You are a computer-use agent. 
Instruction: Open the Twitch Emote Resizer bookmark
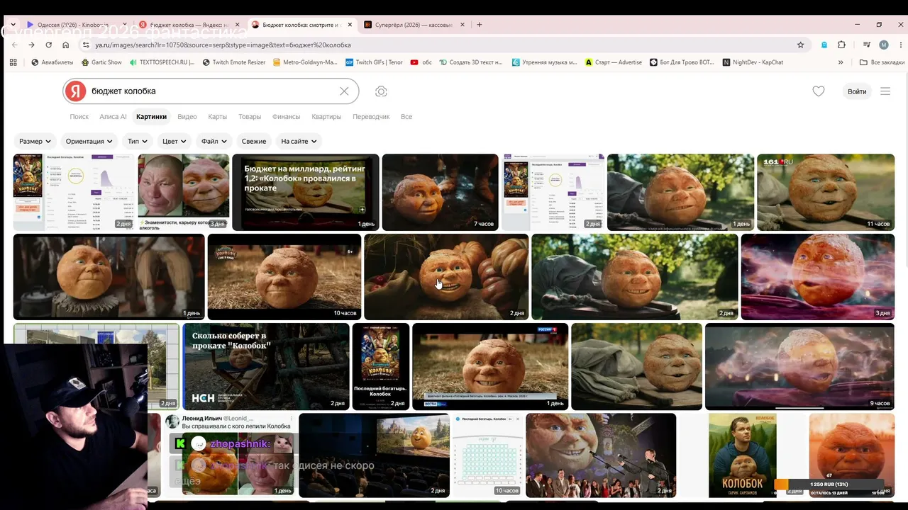[234, 62]
